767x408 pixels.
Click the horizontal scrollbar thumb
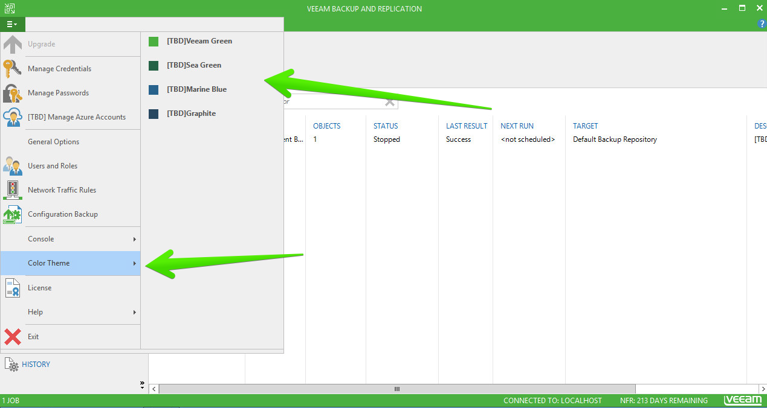pyautogui.click(x=397, y=389)
